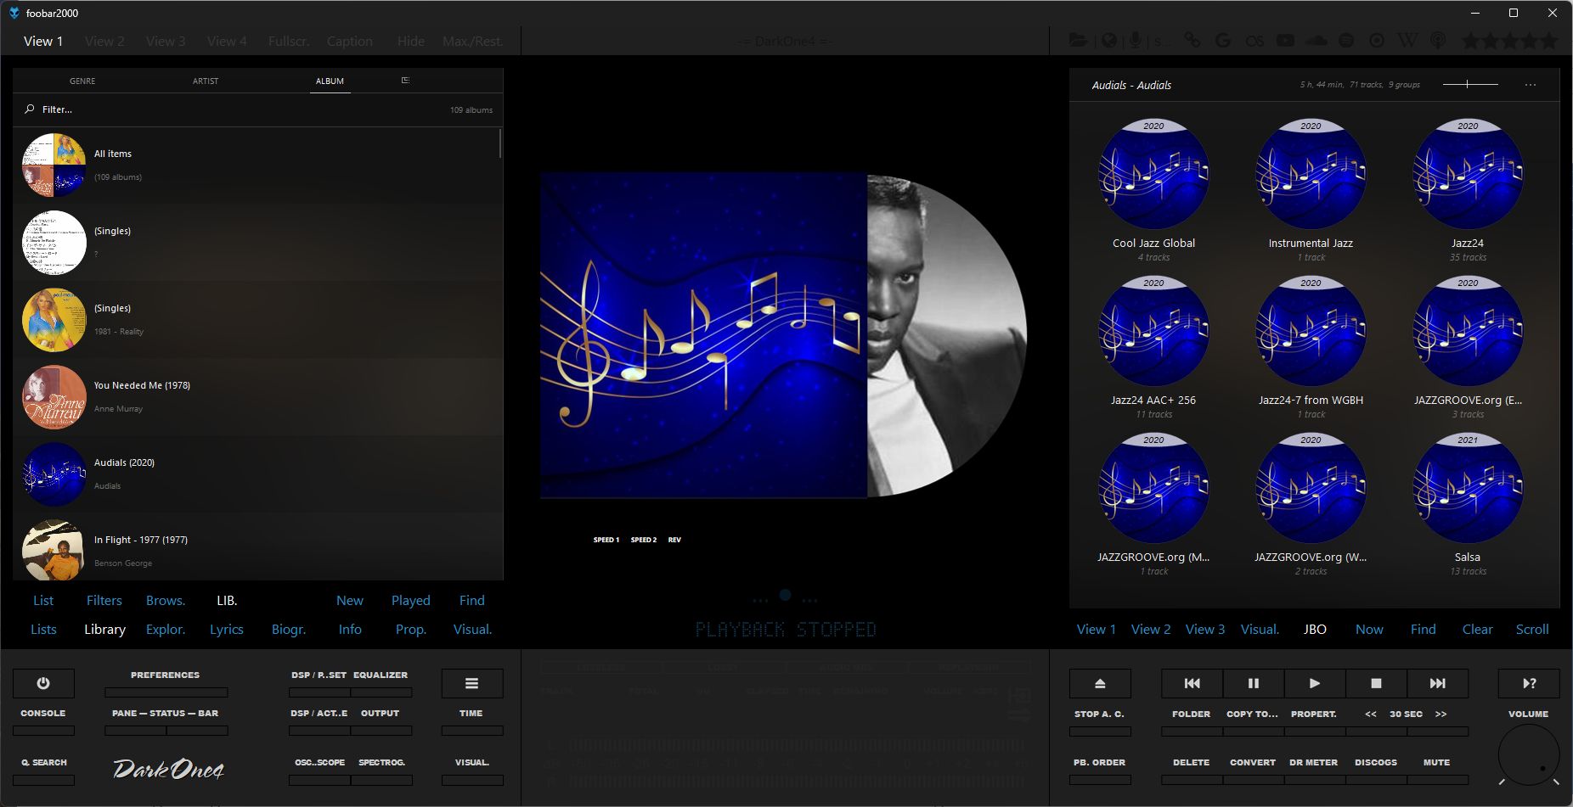Click the Filter... input field
This screenshot has width=1573, height=807.
click(238, 109)
